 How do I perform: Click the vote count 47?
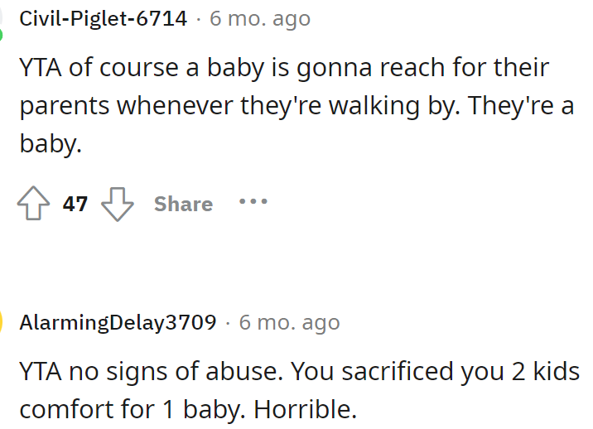click(75, 204)
